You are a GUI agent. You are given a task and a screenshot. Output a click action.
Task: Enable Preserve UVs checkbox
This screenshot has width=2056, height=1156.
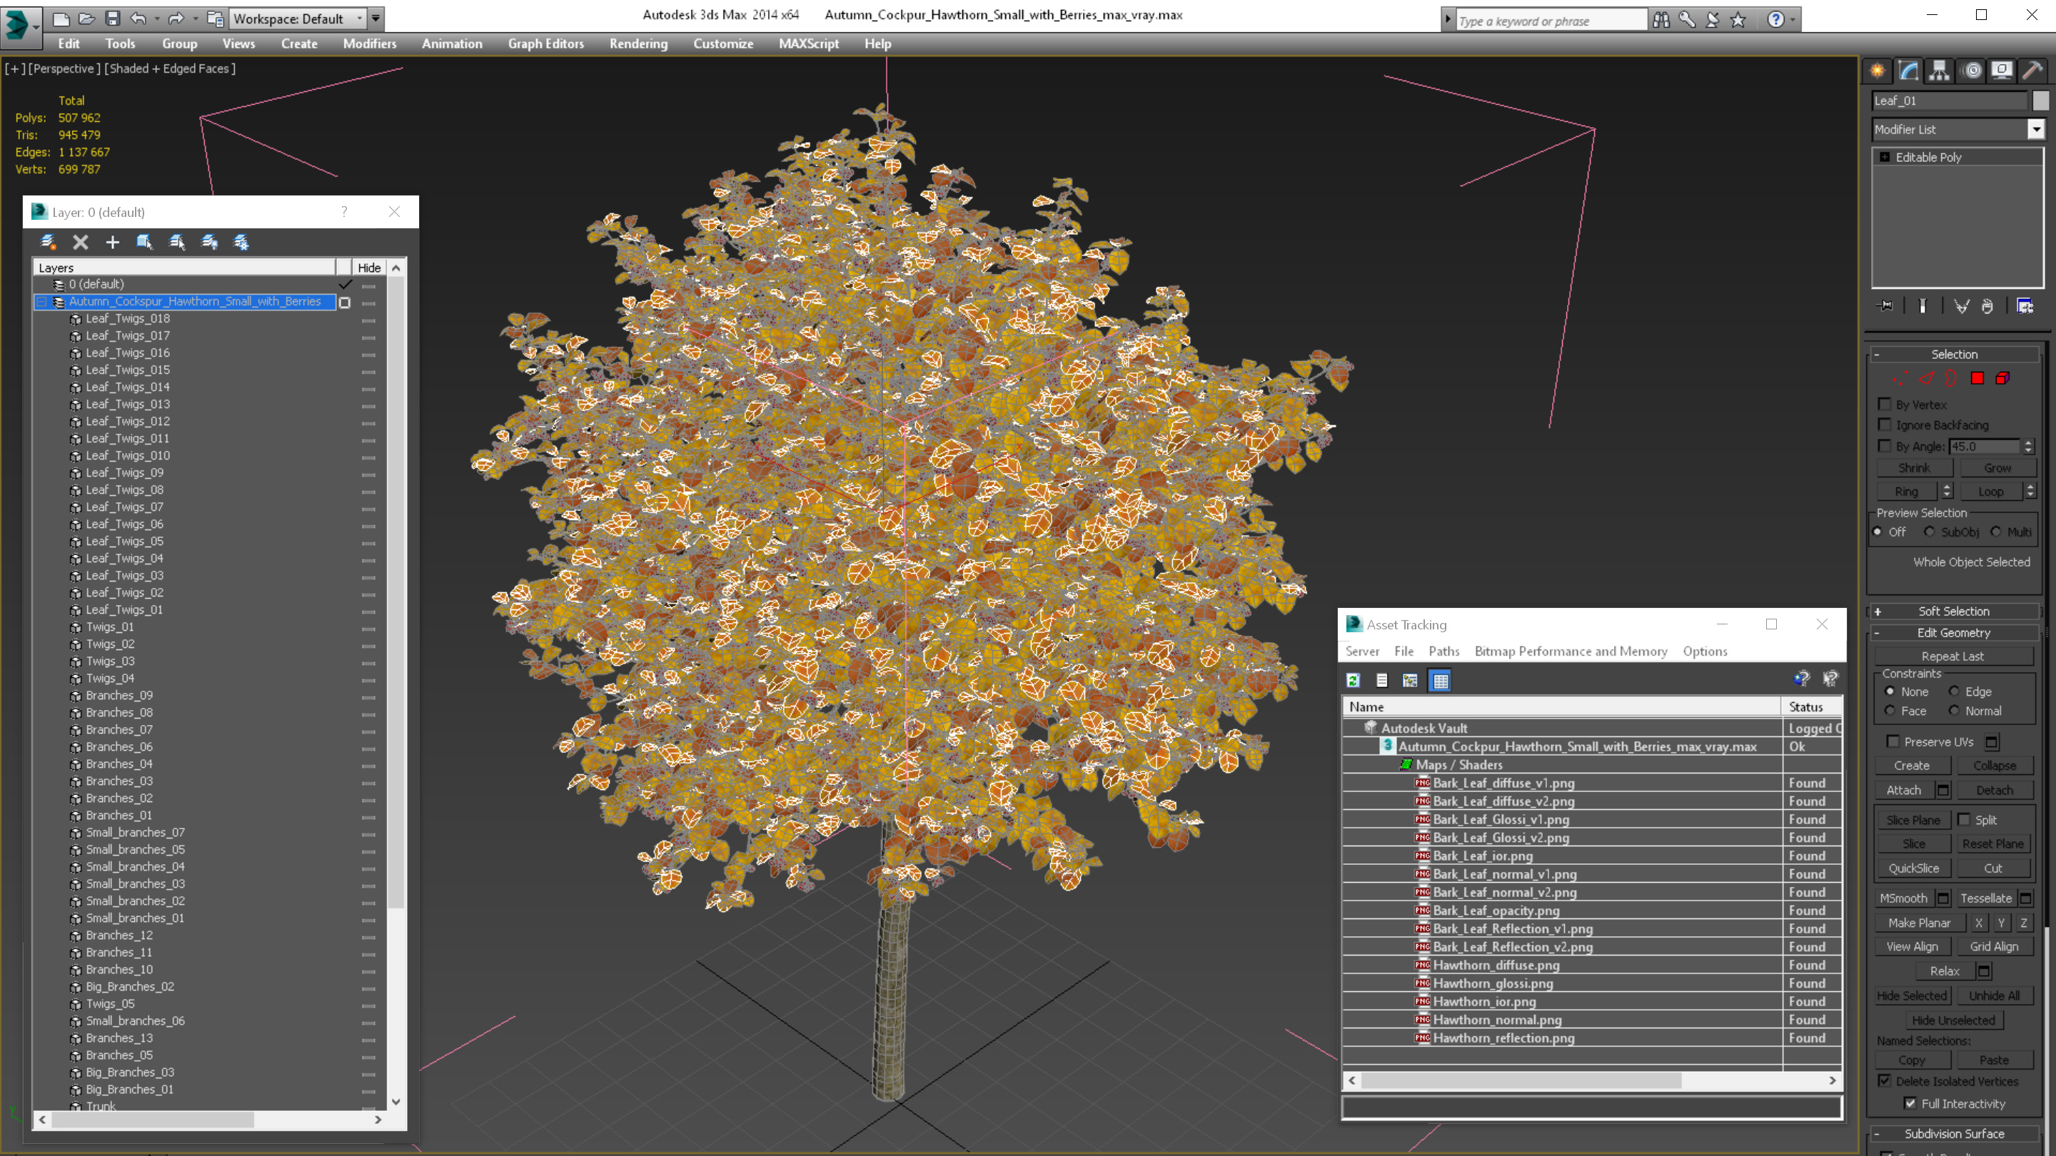(x=1893, y=742)
